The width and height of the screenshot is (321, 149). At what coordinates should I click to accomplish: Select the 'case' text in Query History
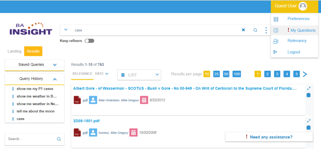21,119
